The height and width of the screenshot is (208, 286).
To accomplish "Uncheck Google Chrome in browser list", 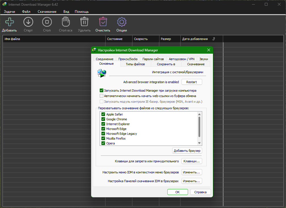I will pos(103,119).
